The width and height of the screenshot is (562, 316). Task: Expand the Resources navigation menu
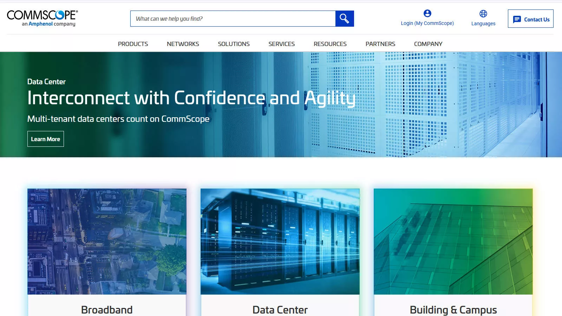(x=330, y=44)
